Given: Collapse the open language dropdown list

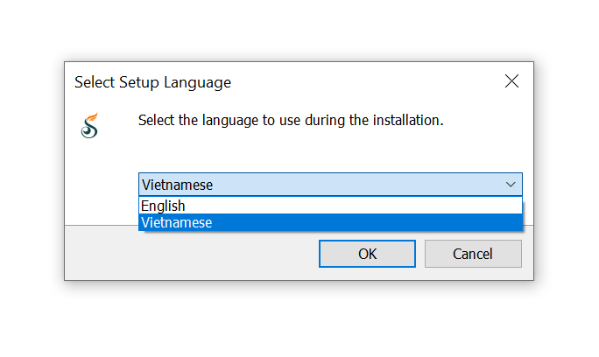Looking at the screenshot, I should coord(511,185).
